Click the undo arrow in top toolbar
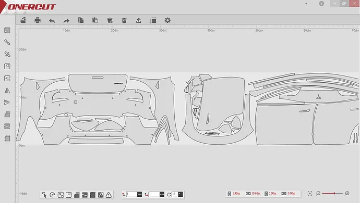The width and height of the screenshot is (360, 203). 52,21
